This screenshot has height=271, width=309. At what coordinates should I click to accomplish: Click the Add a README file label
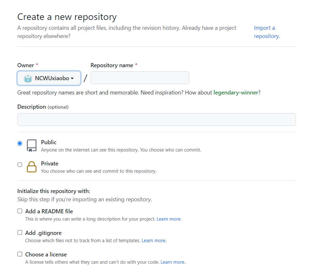pos(49,211)
